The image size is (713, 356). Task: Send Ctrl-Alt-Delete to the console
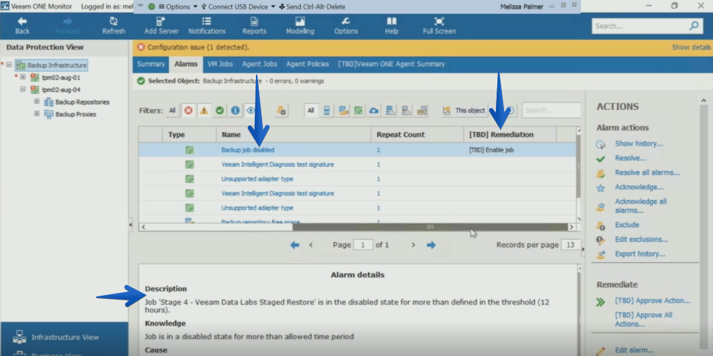[312, 7]
